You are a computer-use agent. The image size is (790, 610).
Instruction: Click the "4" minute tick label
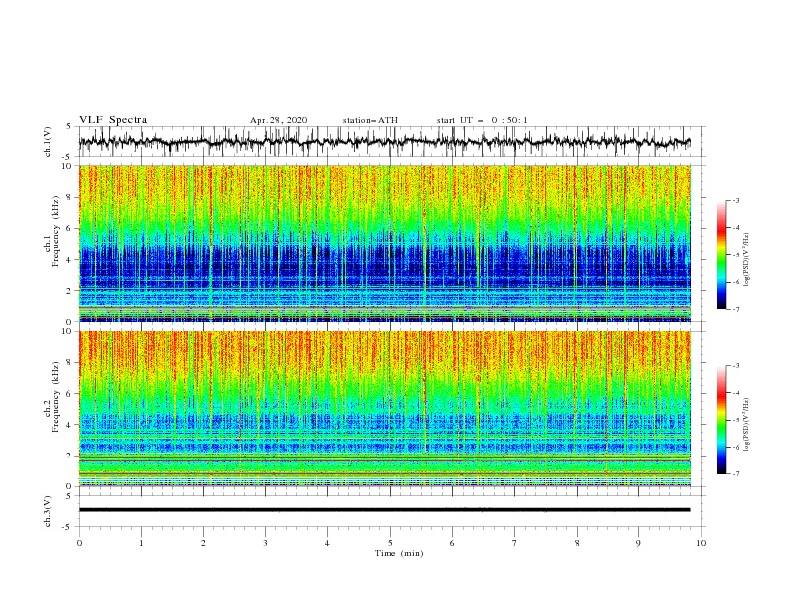[x=327, y=543]
